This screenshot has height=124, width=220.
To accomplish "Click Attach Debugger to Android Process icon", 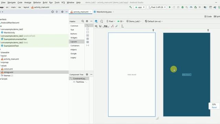I will (x=196, y=7).
